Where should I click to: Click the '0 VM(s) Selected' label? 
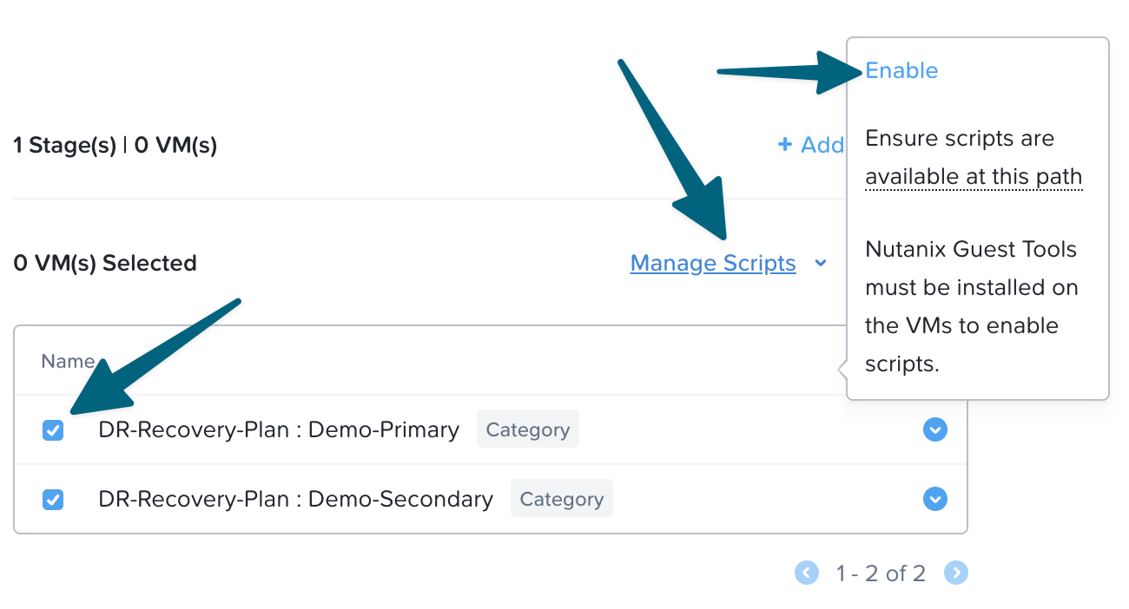[x=105, y=264]
